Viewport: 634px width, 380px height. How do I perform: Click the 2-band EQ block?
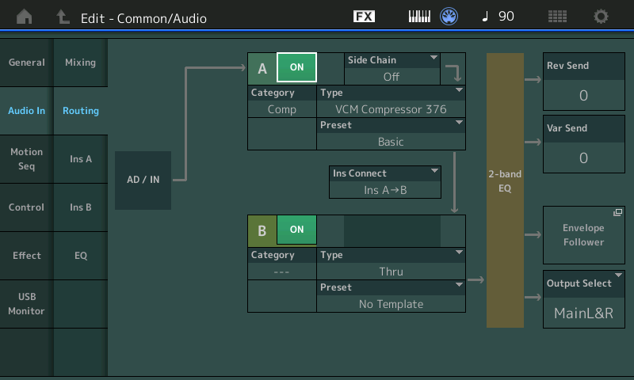pos(505,190)
